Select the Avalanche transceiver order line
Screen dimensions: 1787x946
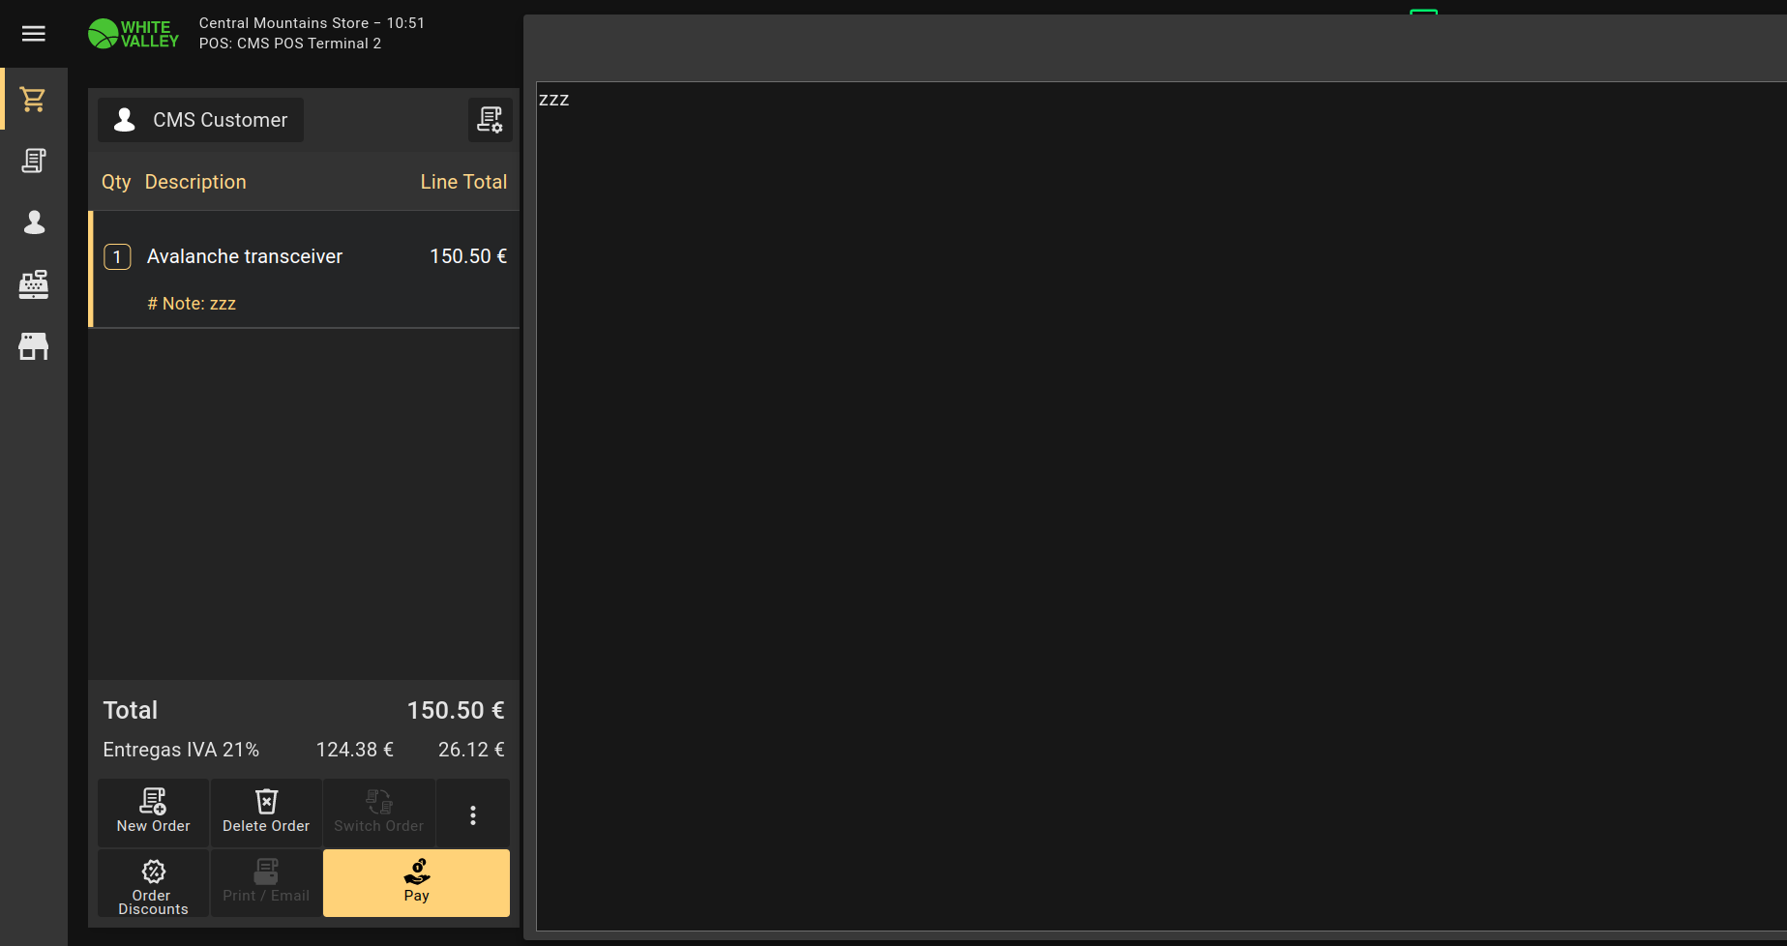point(290,256)
